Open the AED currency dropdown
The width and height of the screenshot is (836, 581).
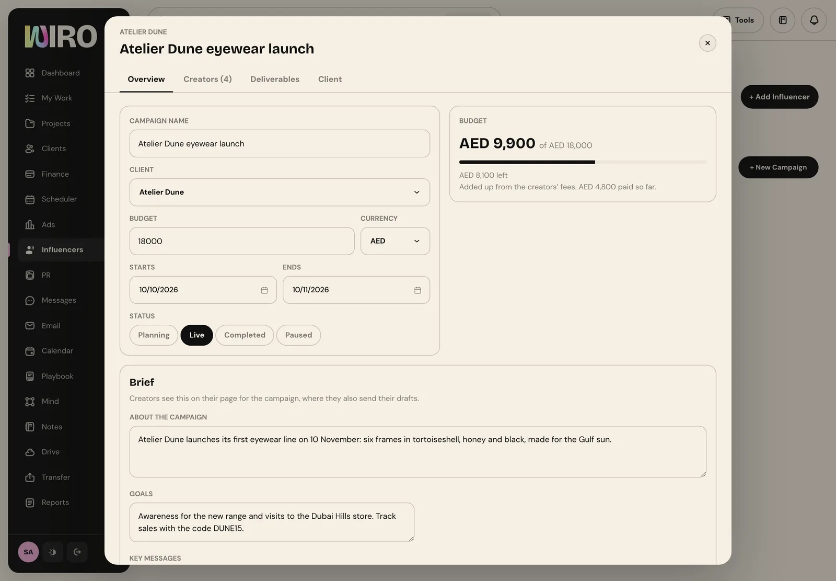click(395, 241)
